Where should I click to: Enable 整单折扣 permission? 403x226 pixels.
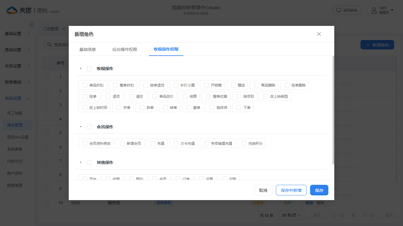(x=115, y=85)
